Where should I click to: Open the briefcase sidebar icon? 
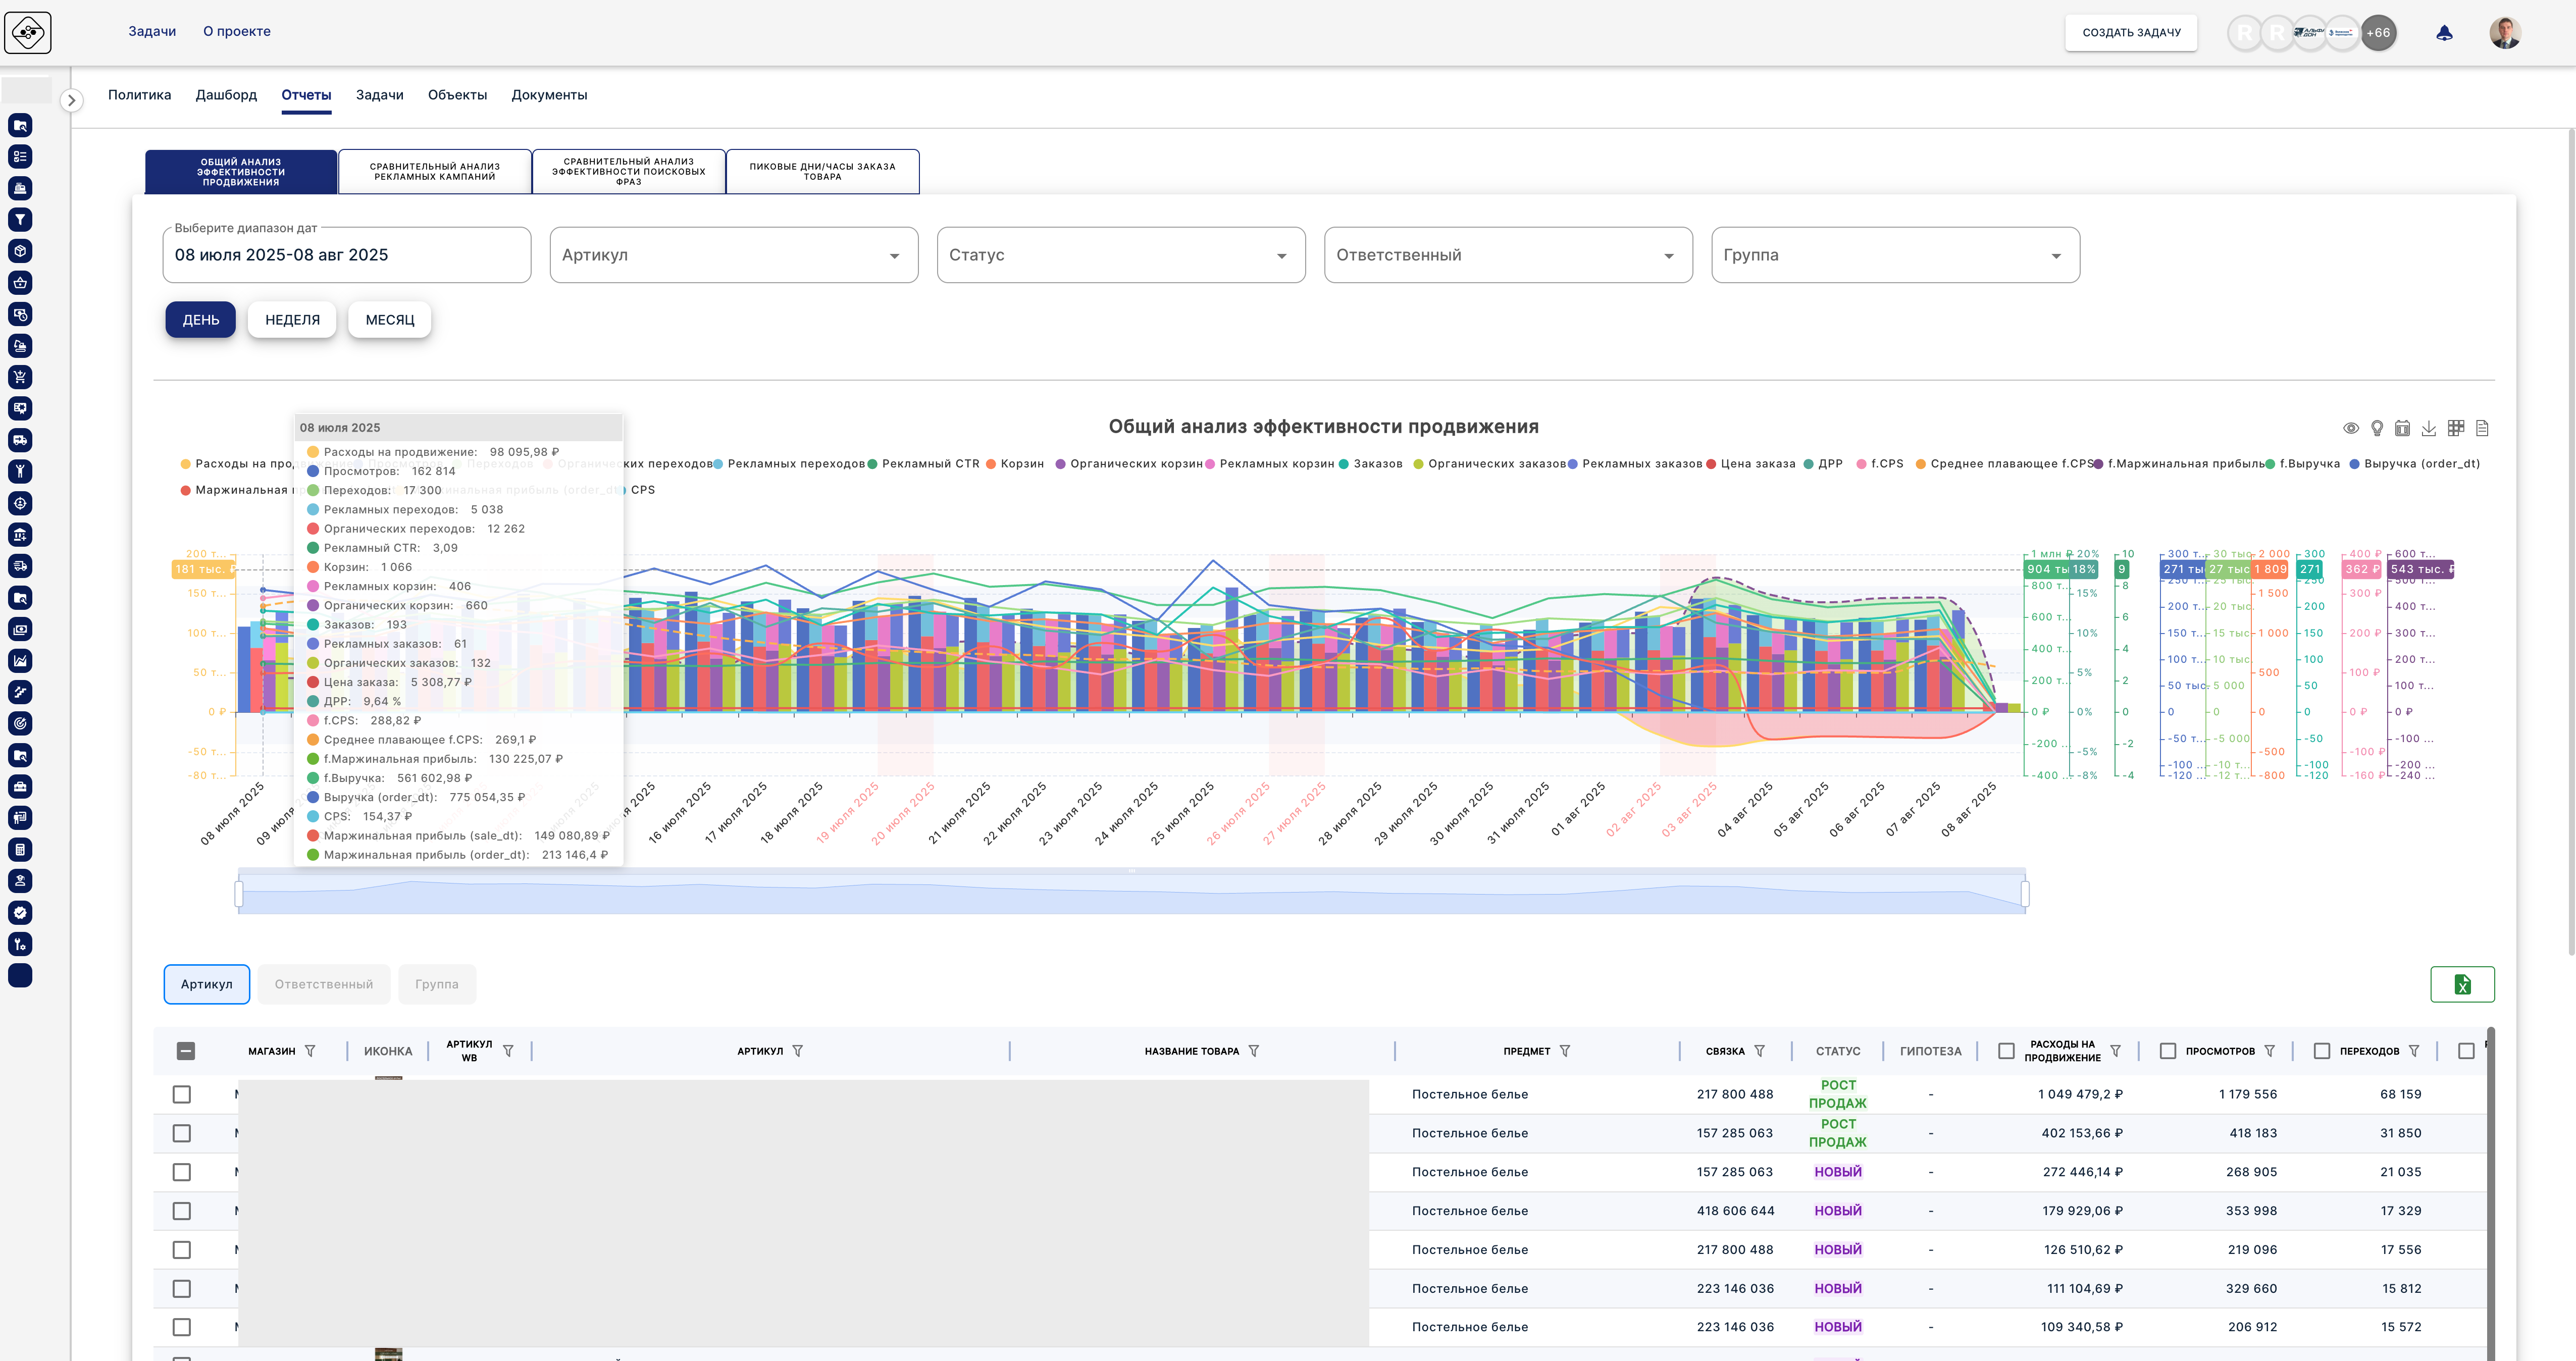coord(20,787)
